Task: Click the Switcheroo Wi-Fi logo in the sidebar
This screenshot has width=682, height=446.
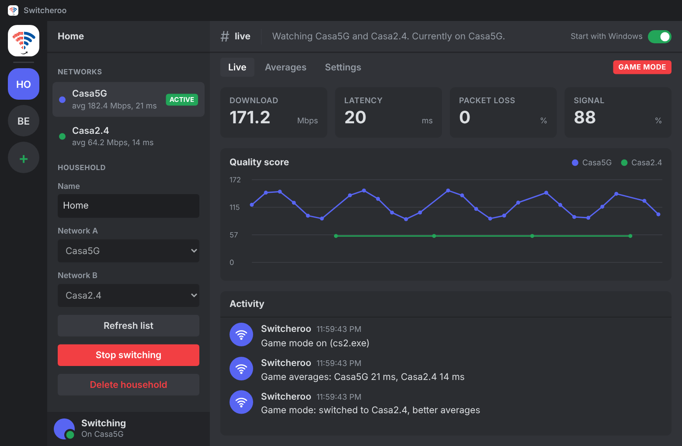Action: [24, 41]
